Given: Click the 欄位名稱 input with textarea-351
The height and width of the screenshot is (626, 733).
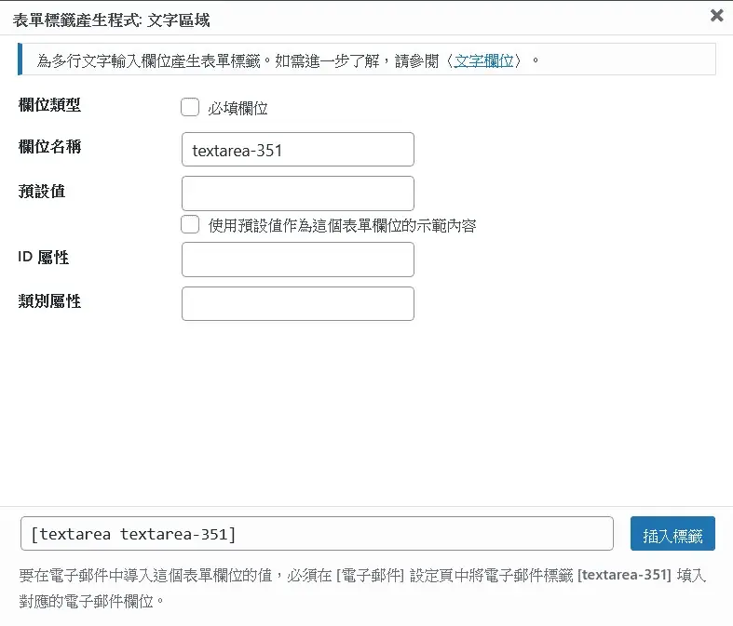Looking at the screenshot, I should click(298, 150).
